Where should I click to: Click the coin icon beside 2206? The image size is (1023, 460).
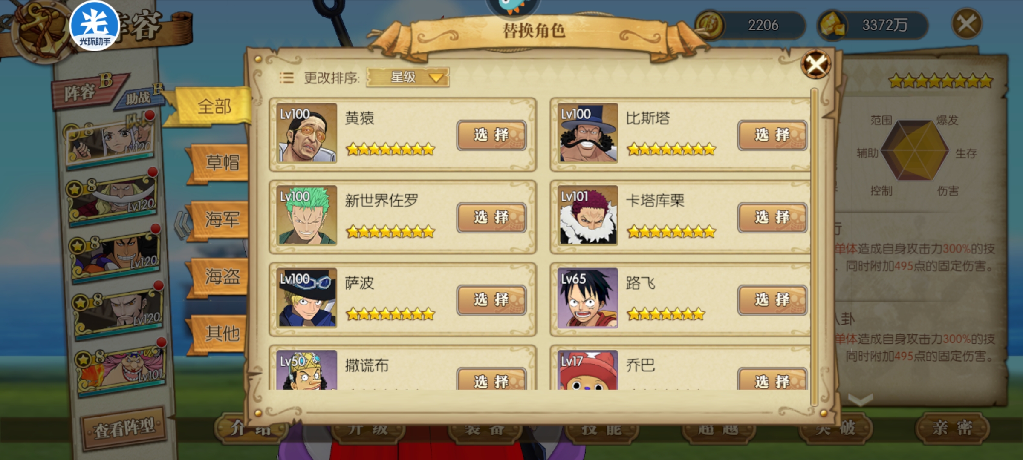pos(709,25)
